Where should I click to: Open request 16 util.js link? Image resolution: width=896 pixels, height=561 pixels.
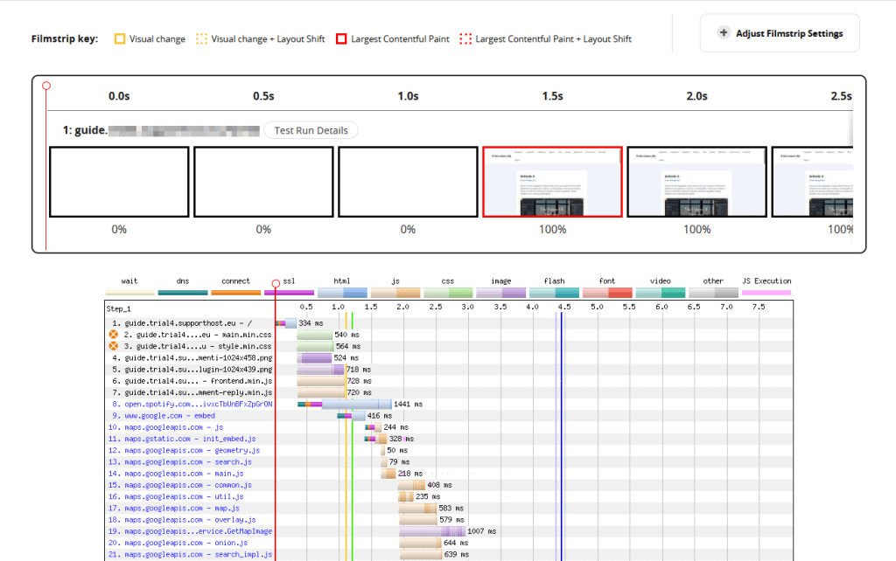coord(175,496)
